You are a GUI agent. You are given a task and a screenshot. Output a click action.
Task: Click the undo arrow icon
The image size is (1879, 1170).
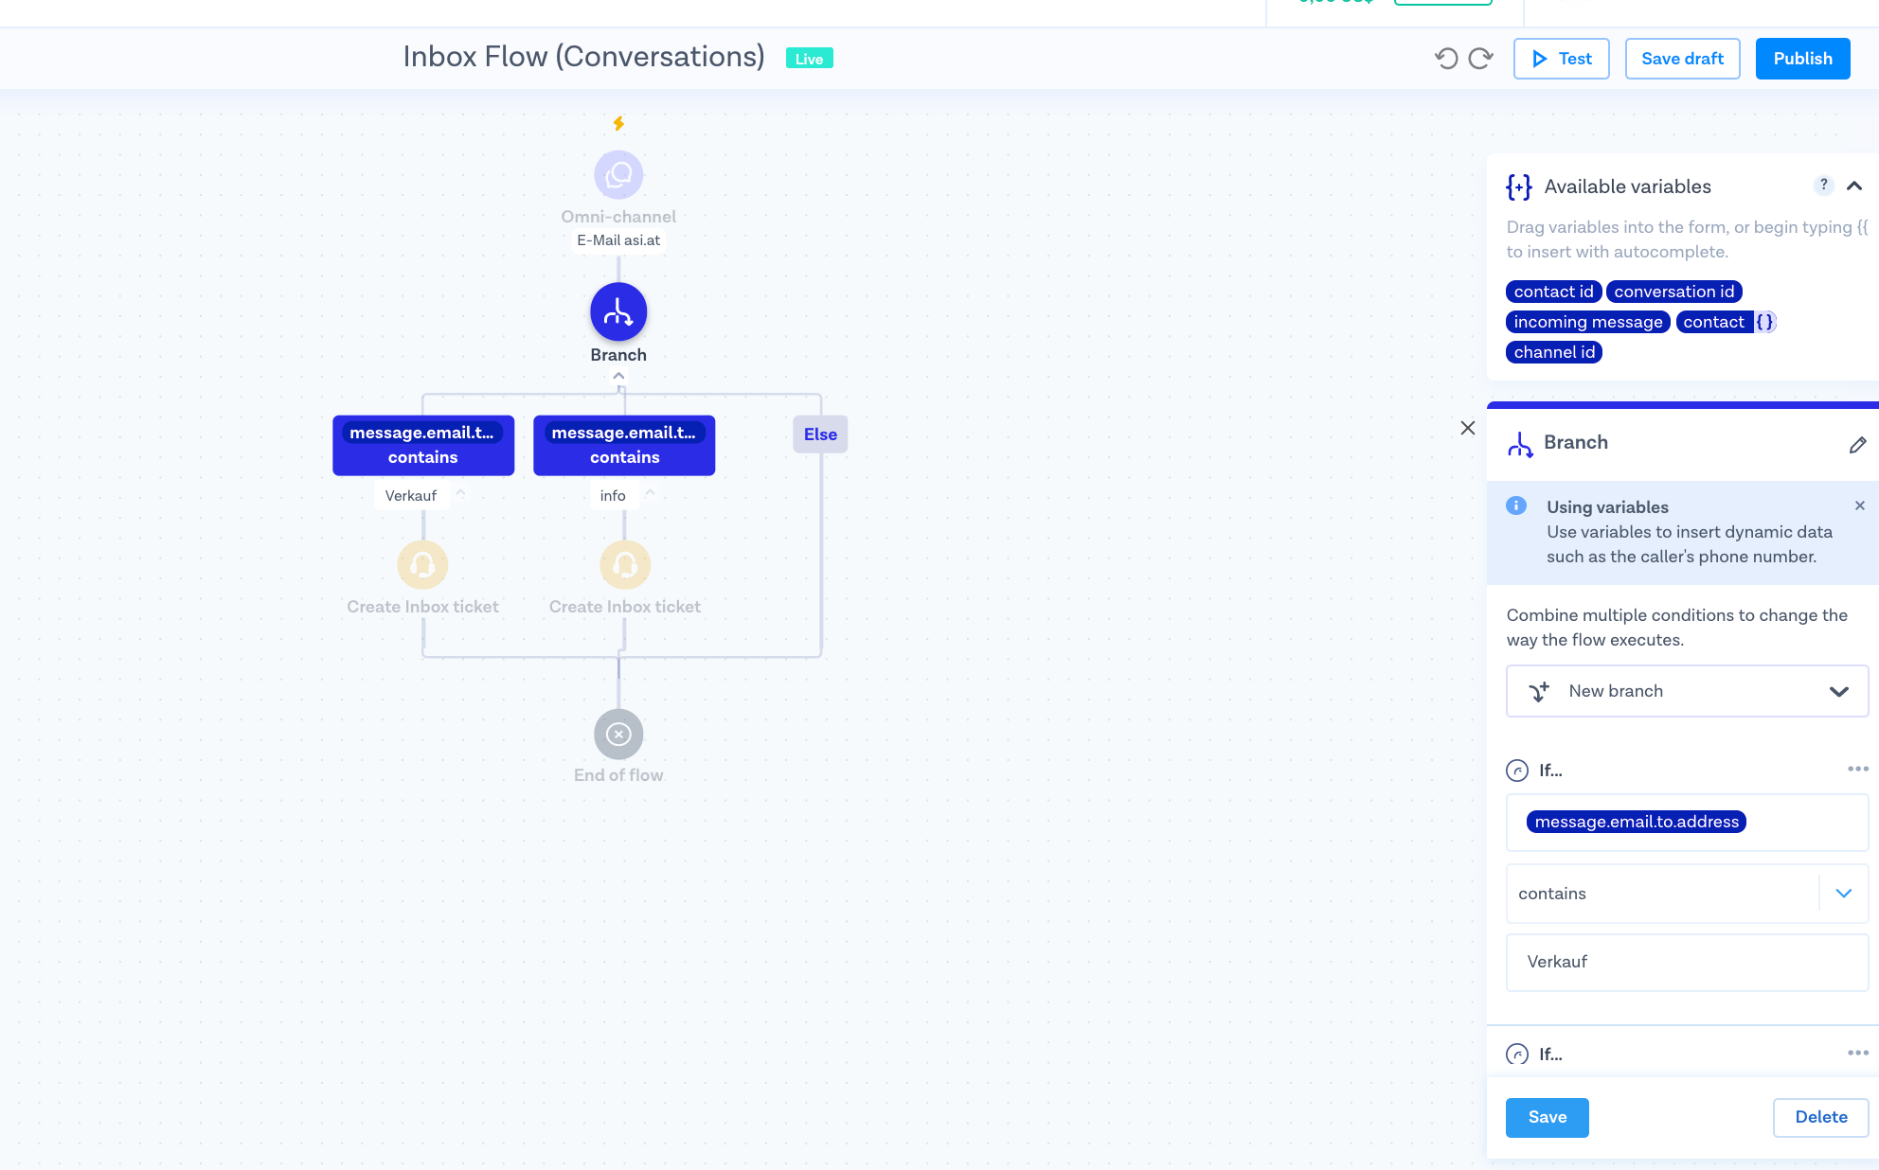coord(1445,59)
